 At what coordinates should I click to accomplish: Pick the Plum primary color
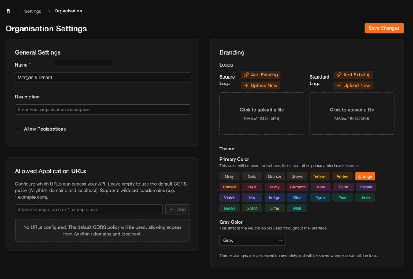click(343, 187)
